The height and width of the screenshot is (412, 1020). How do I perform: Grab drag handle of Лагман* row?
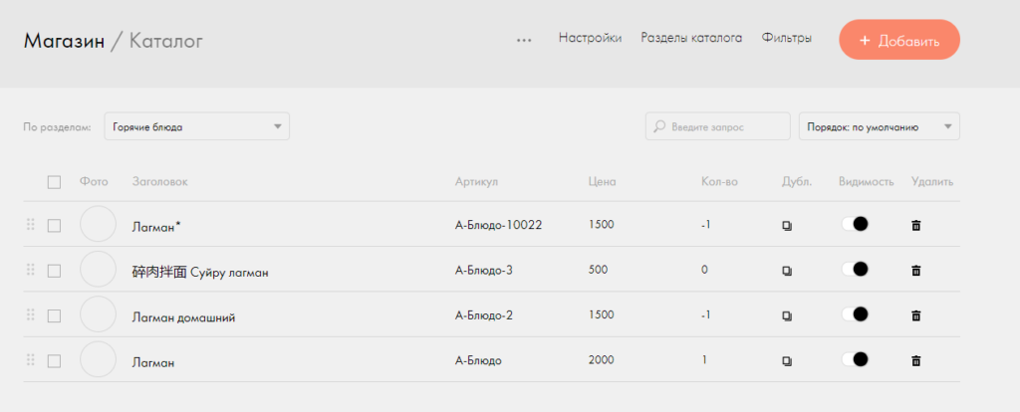30,225
